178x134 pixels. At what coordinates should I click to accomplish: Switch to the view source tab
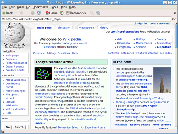tap(87, 28)
